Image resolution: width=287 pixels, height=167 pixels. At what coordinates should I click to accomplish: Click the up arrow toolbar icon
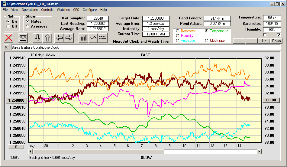[x=47, y=38]
